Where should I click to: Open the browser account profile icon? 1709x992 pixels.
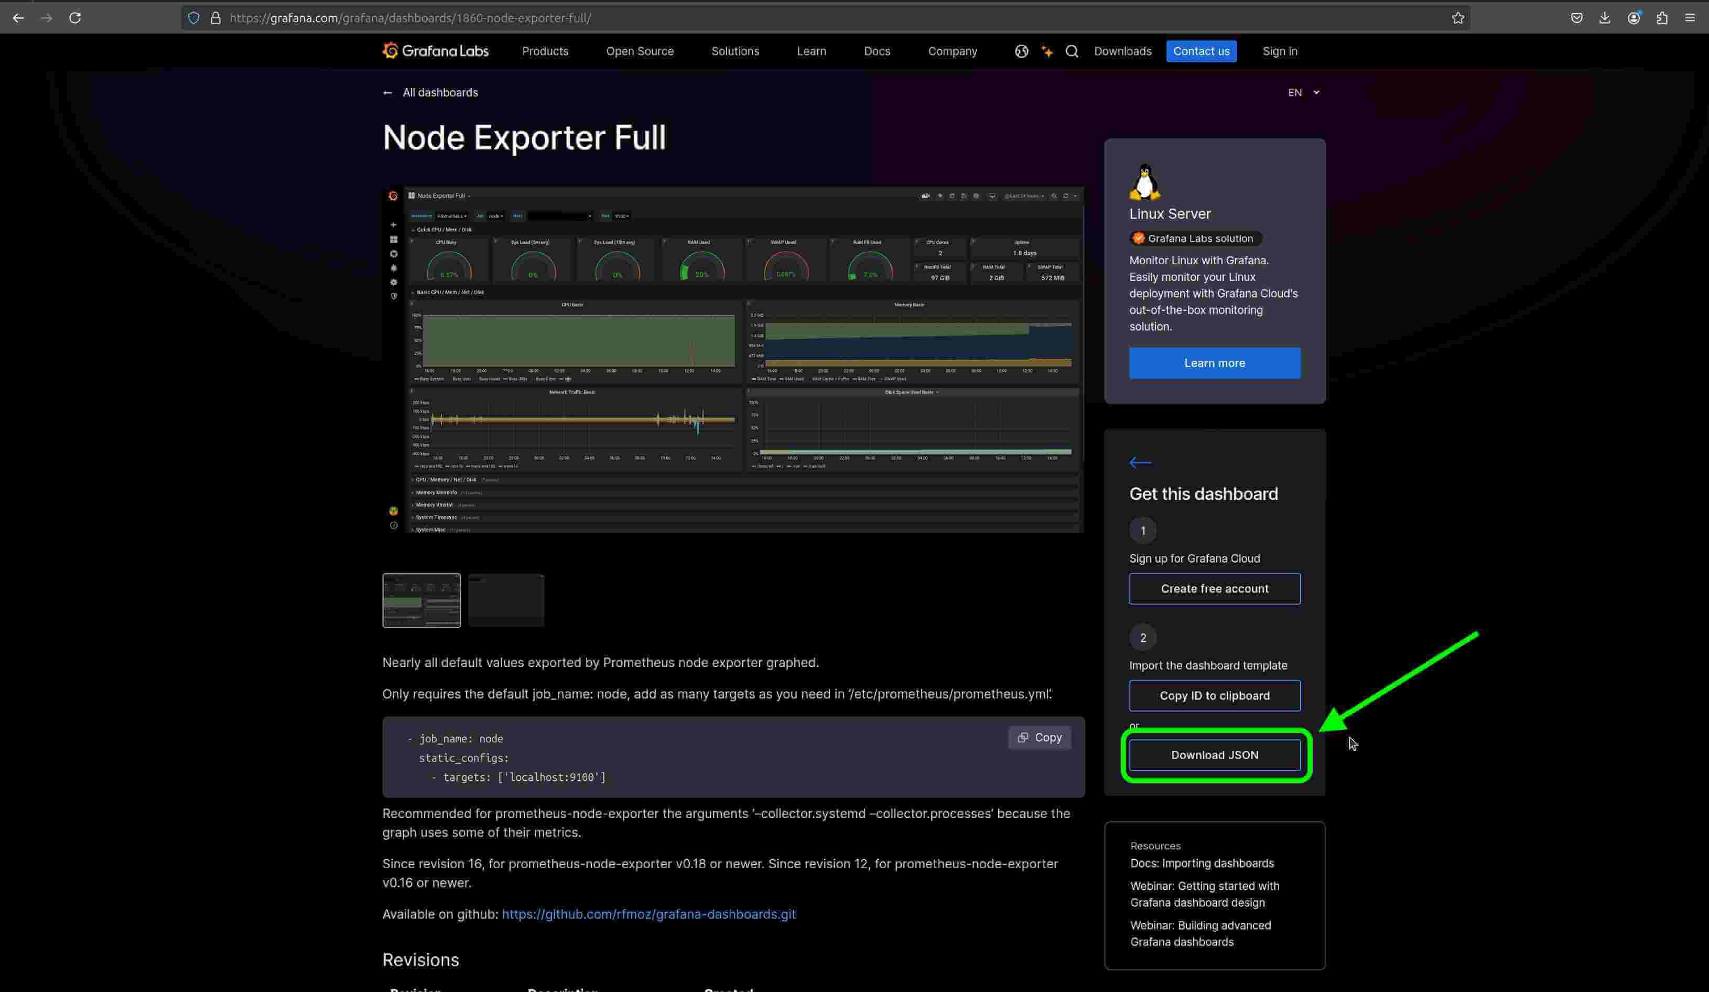[x=1633, y=18]
